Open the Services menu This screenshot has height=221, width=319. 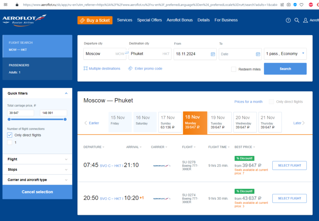(x=124, y=20)
